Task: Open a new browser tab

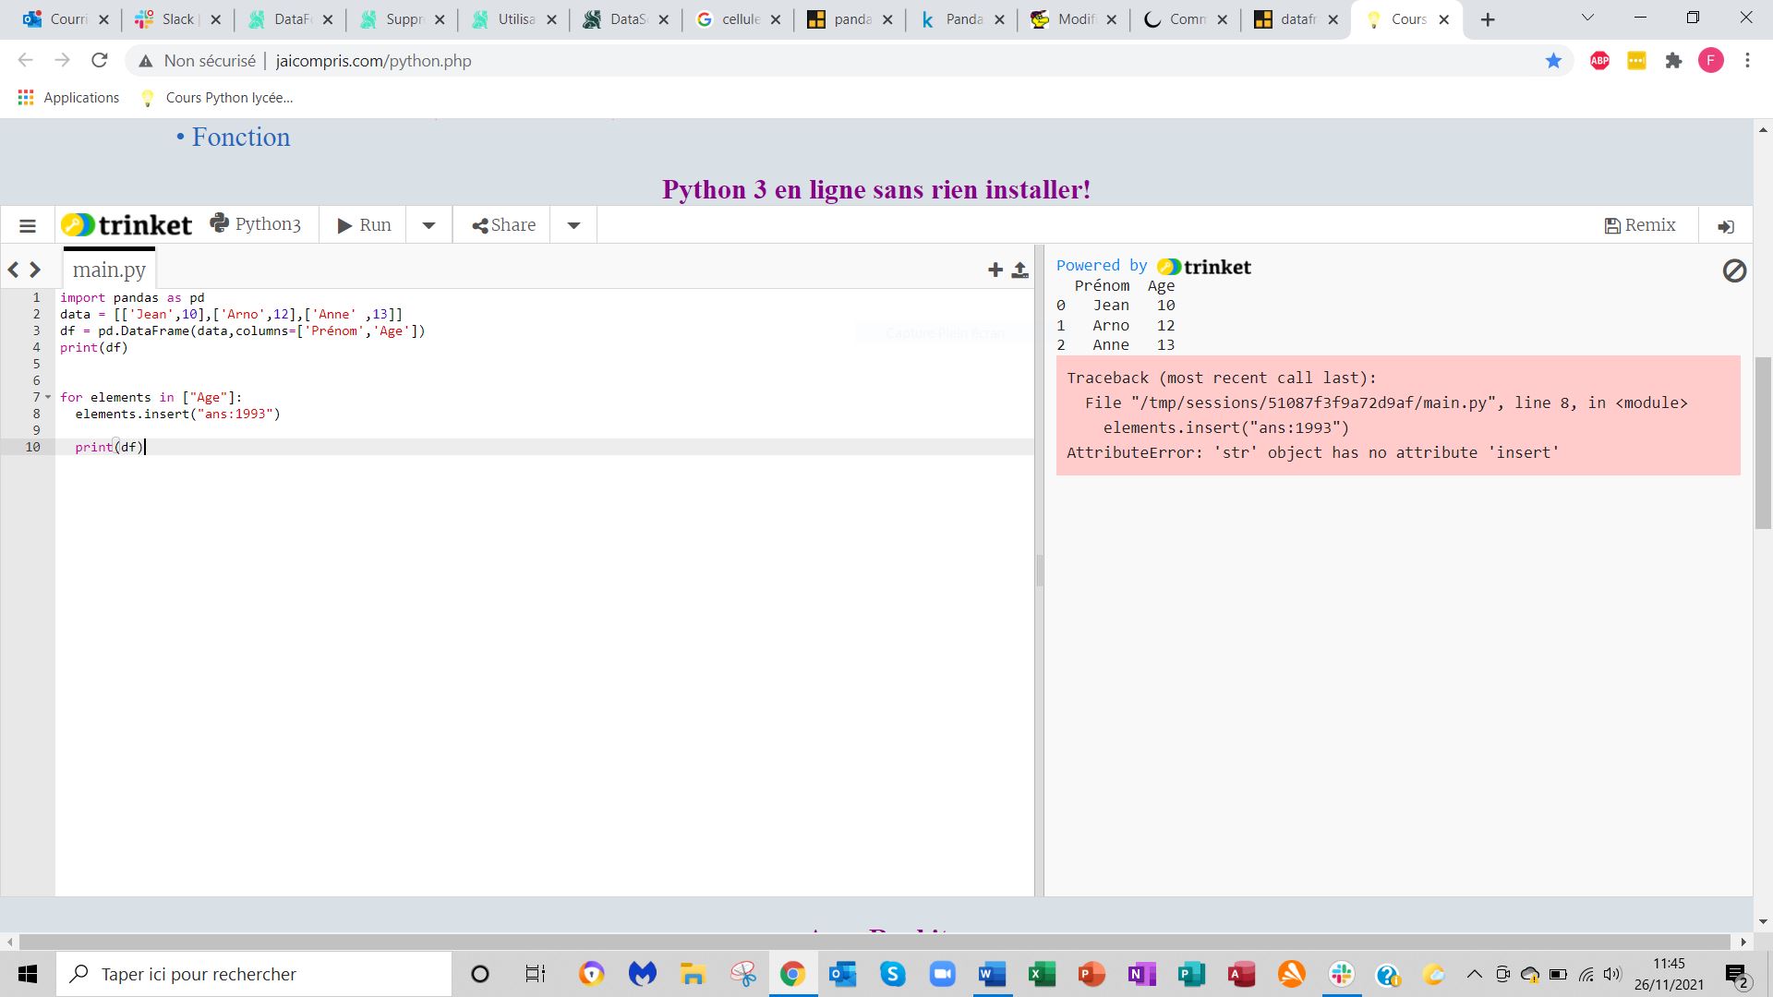Action: click(1488, 19)
